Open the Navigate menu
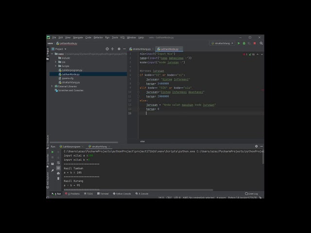The image size is (311, 233). click(x=78, y=37)
